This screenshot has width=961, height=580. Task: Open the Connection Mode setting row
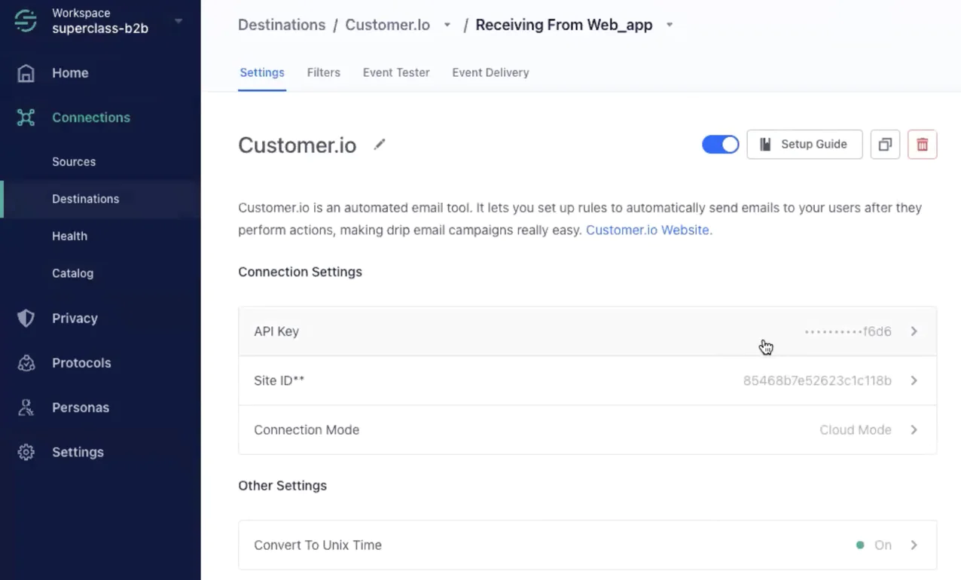tap(587, 430)
